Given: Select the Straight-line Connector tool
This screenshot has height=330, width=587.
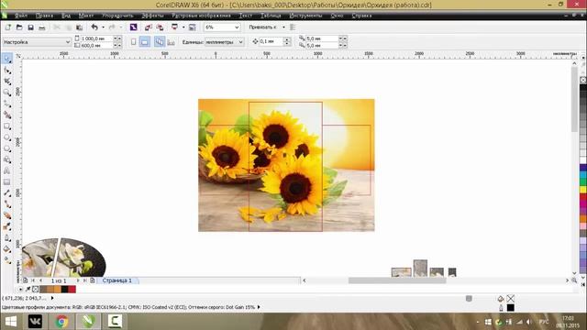Looking at the screenshot, I should [6, 204].
